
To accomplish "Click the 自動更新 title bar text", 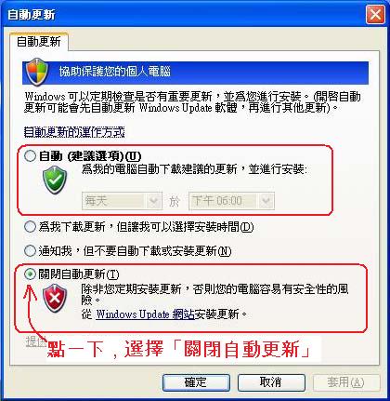I will pos(32,15).
